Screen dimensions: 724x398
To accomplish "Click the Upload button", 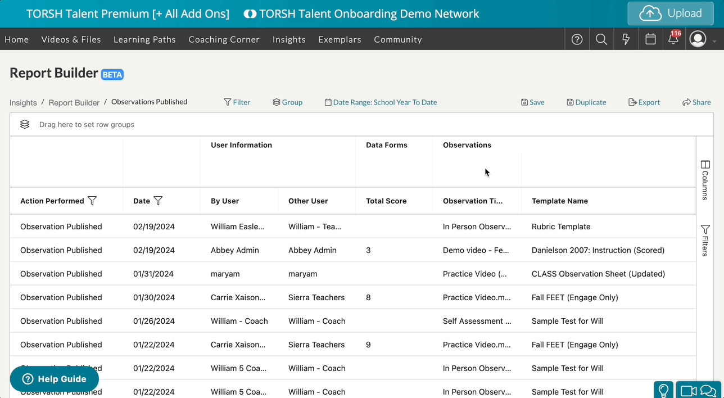I will [670, 13].
